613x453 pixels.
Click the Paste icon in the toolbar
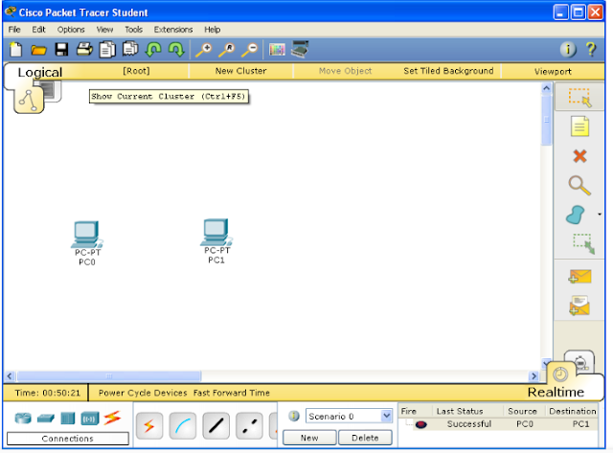[130, 49]
